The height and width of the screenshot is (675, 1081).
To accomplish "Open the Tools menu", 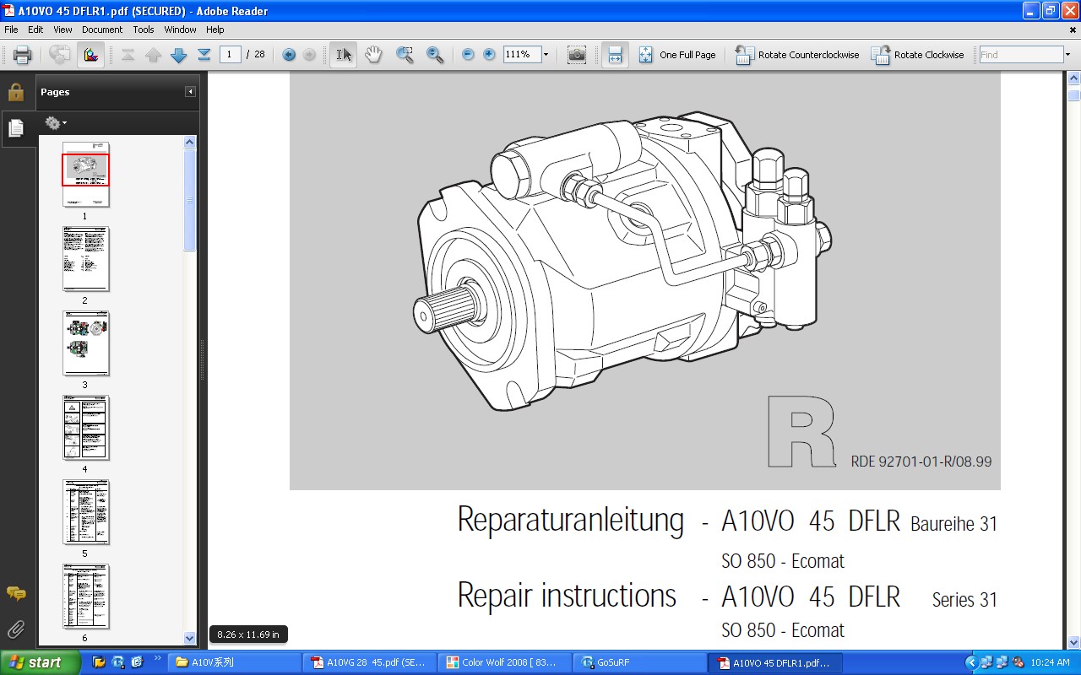I will click(144, 30).
